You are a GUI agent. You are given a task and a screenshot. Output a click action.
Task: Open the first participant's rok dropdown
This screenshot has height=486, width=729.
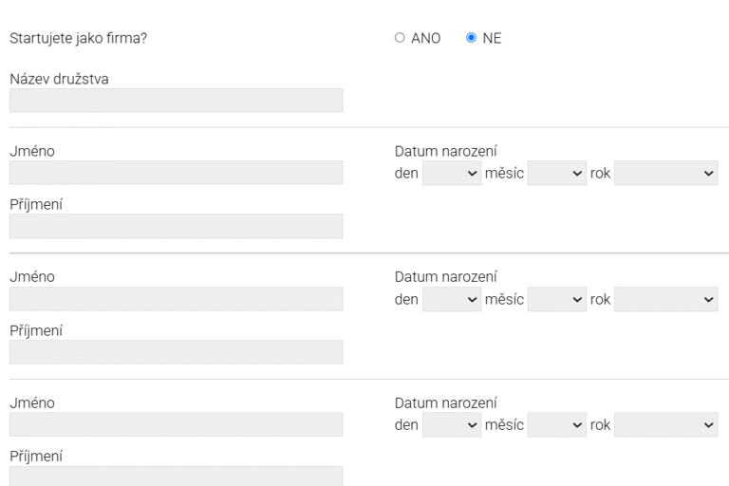tap(665, 174)
